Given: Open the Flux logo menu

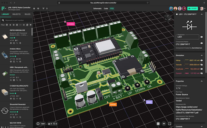Looking at the screenshot, I should pos(4,9).
